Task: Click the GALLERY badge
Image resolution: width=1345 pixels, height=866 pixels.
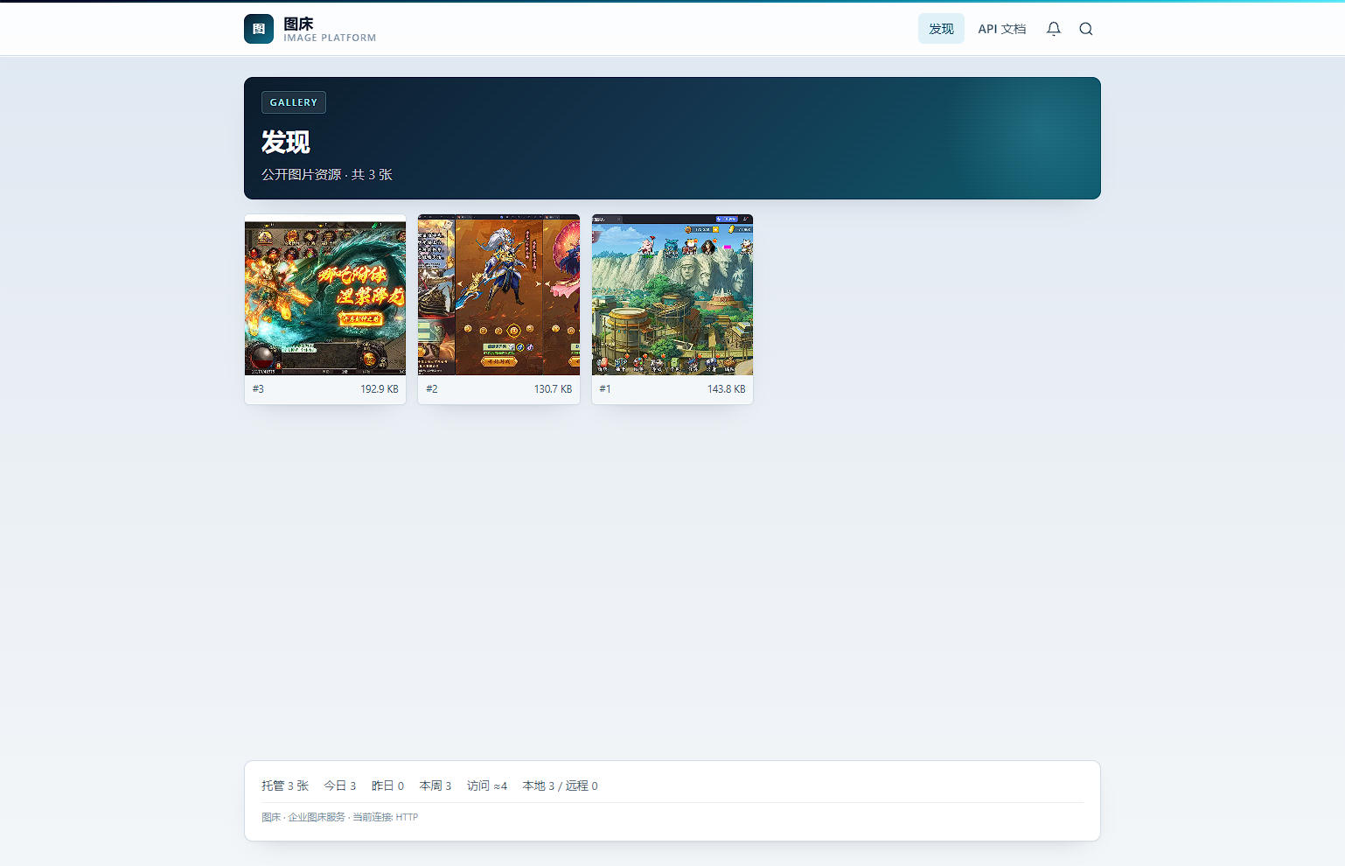Action: pyautogui.click(x=294, y=102)
